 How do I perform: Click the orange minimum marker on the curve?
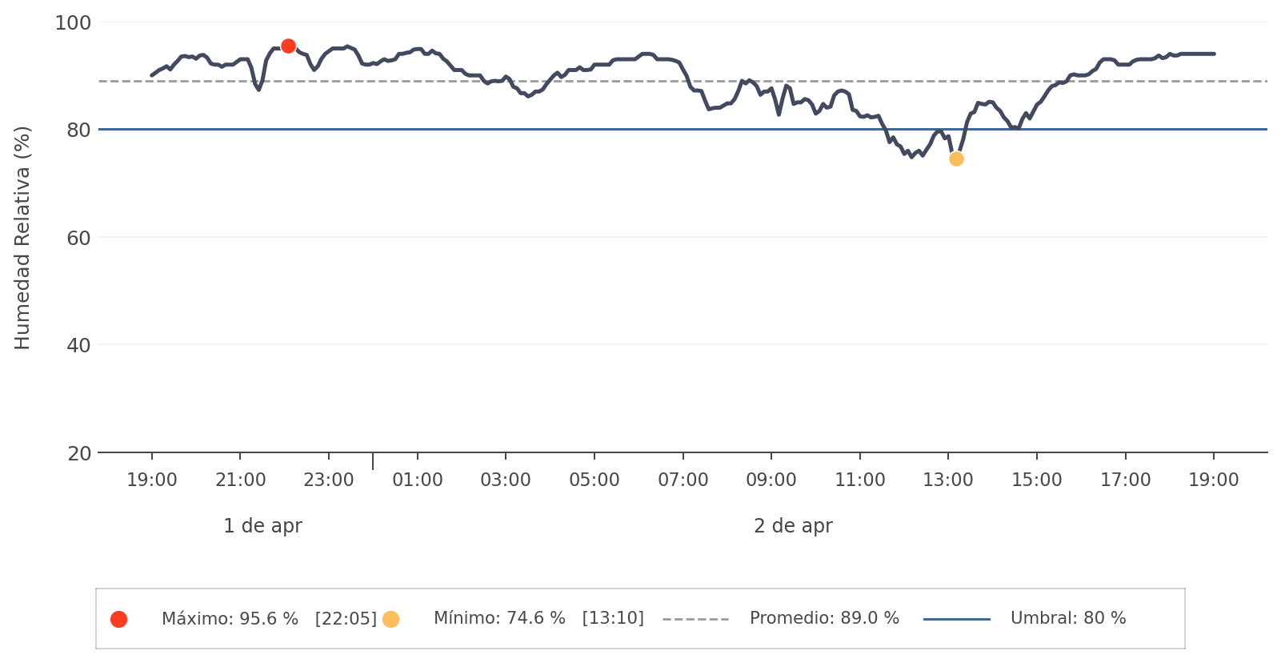click(956, 159)
